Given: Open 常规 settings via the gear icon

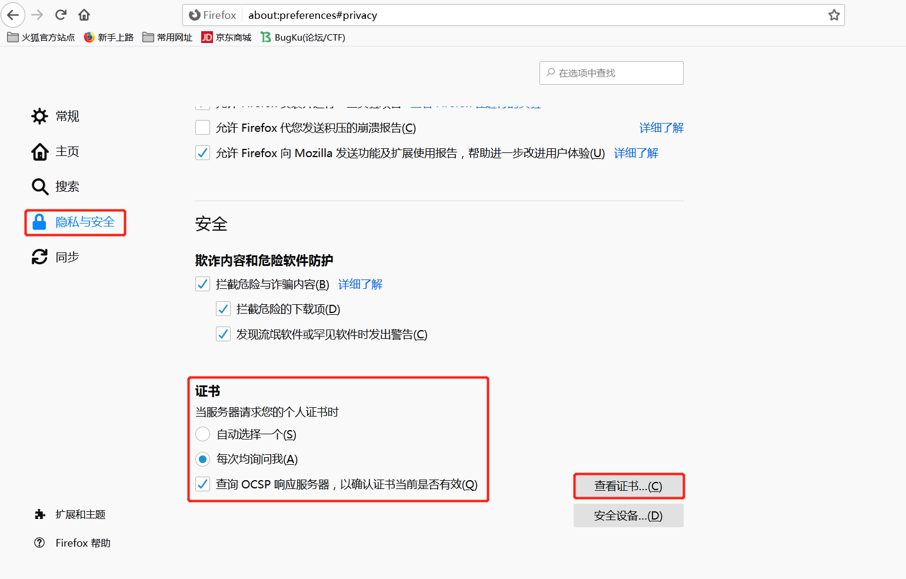Looking at the screenshot, I should 39,116.
